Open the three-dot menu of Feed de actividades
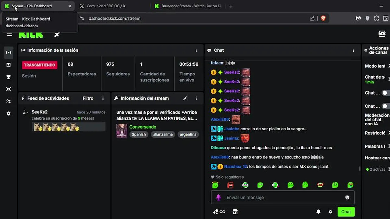The width and height of the screenshot is (390, 219). [x=103, y=98]
